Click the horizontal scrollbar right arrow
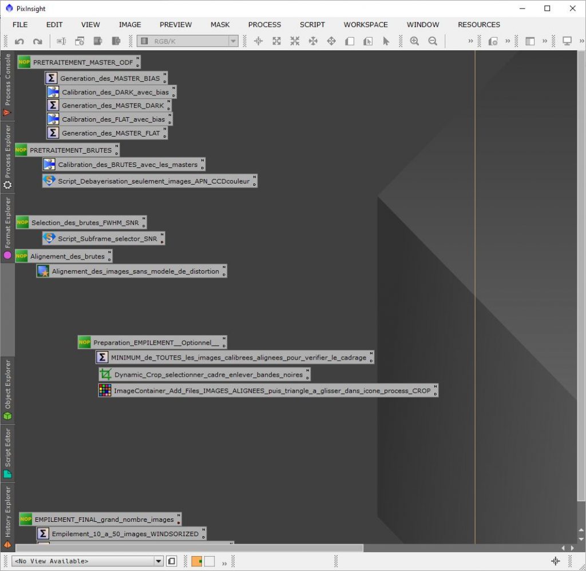This screenshot has width=586, height=571. 572,548
